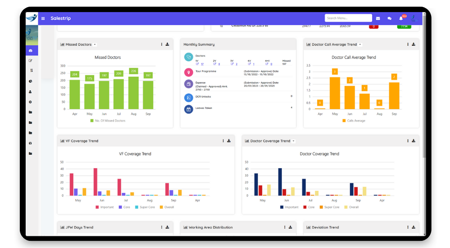Download the Doctor Coverage Trend chart
The image size is (450, 248).
[414, 141]
